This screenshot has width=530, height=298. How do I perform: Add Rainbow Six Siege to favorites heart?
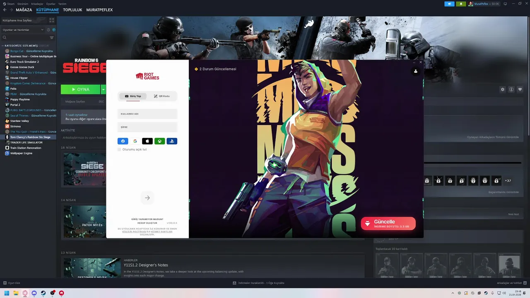[520, 89]
